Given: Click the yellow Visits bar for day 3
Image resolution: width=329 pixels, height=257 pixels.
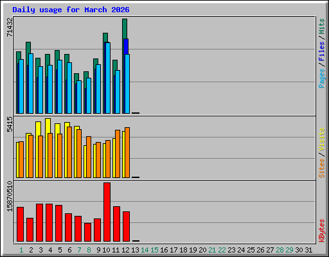Looking at the screenshot, I should tap(39, 129).
